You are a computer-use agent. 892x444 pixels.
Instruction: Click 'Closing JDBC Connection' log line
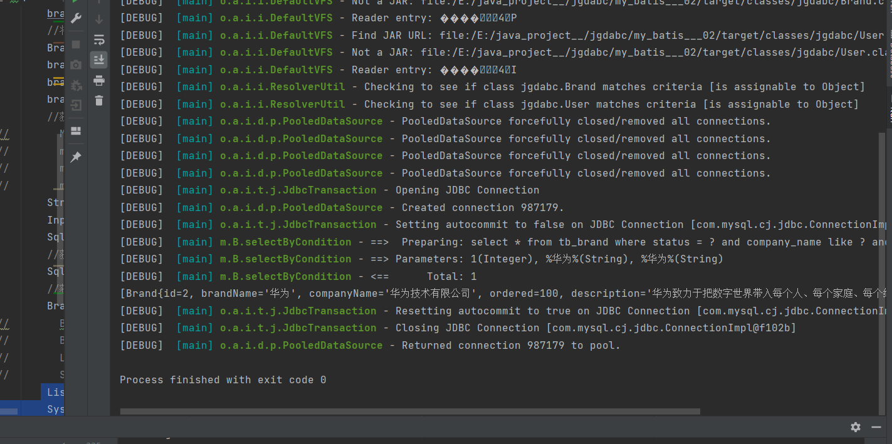coord(458,328)
